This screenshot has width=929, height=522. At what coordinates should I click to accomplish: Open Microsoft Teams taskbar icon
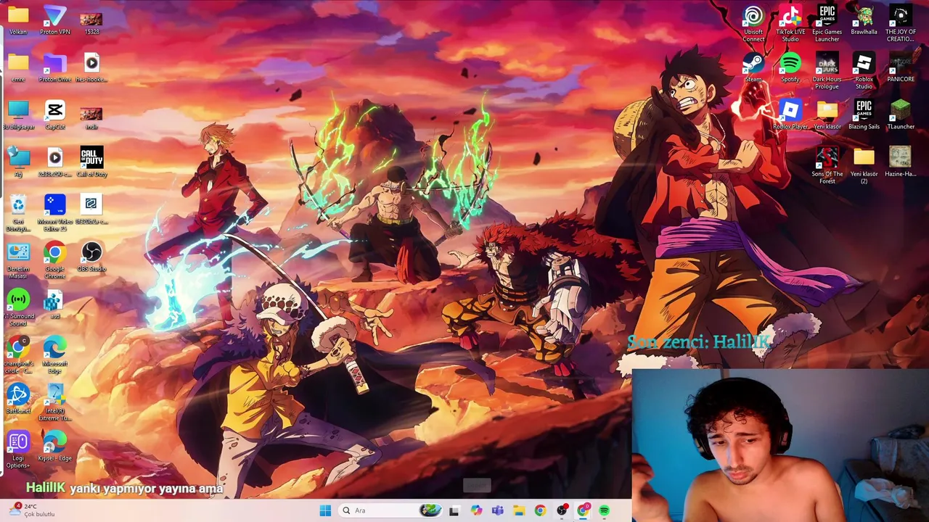pos(497,510)
